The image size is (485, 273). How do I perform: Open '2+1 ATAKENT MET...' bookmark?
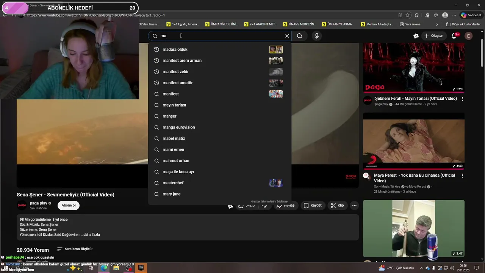coord(260,24)
